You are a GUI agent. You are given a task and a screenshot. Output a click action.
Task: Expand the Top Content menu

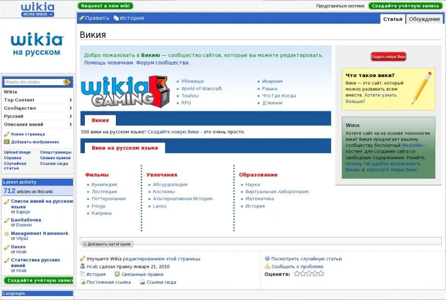pos(37,100)
